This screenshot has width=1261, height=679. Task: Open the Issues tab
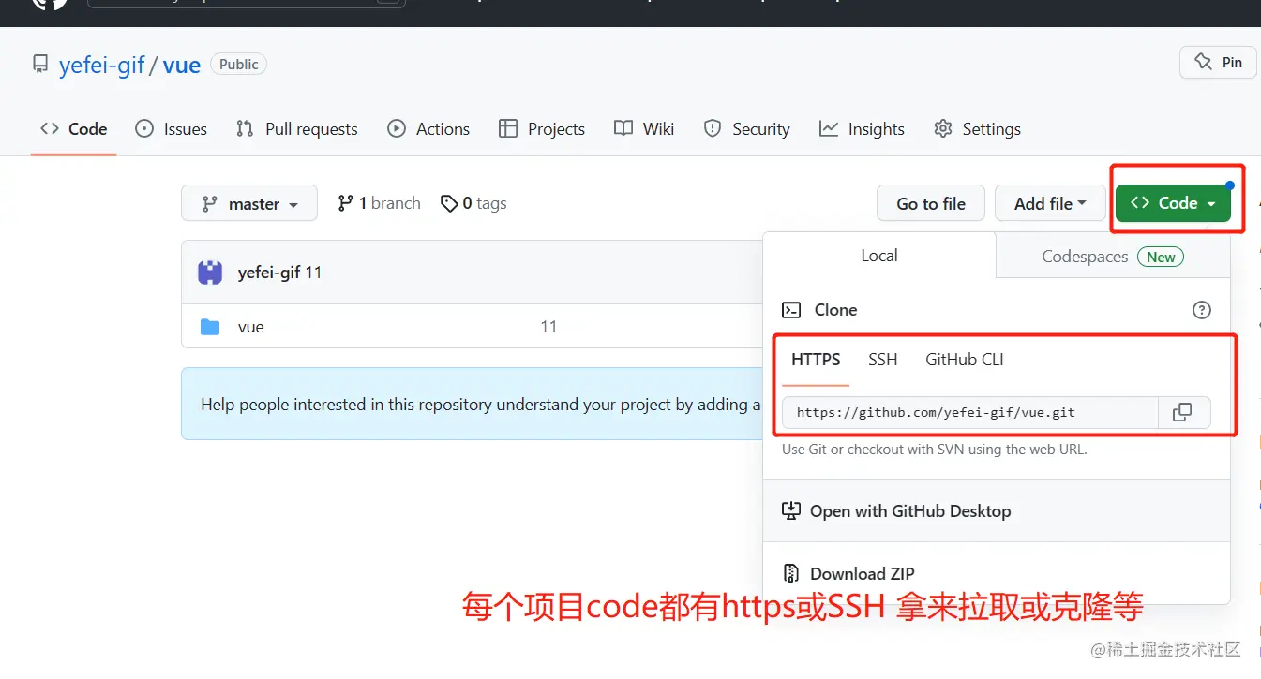click(x=172, y=129)
